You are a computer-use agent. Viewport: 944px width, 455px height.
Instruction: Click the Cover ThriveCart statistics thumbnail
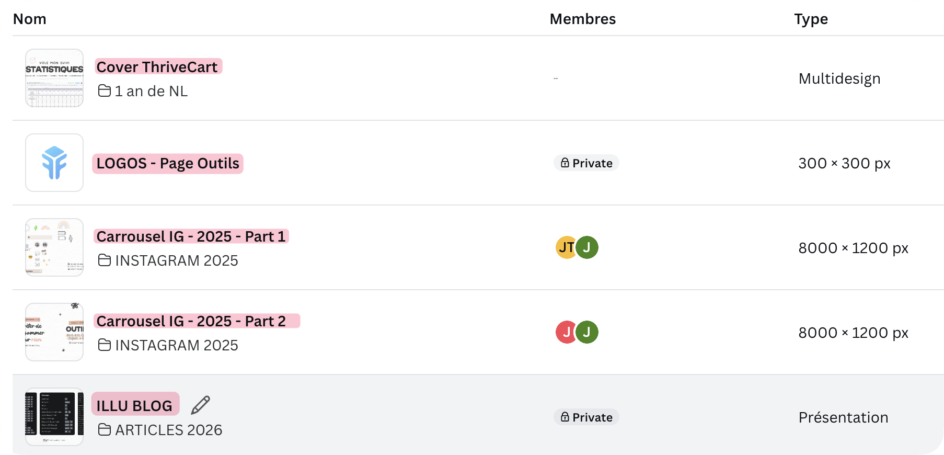point(54,78)
